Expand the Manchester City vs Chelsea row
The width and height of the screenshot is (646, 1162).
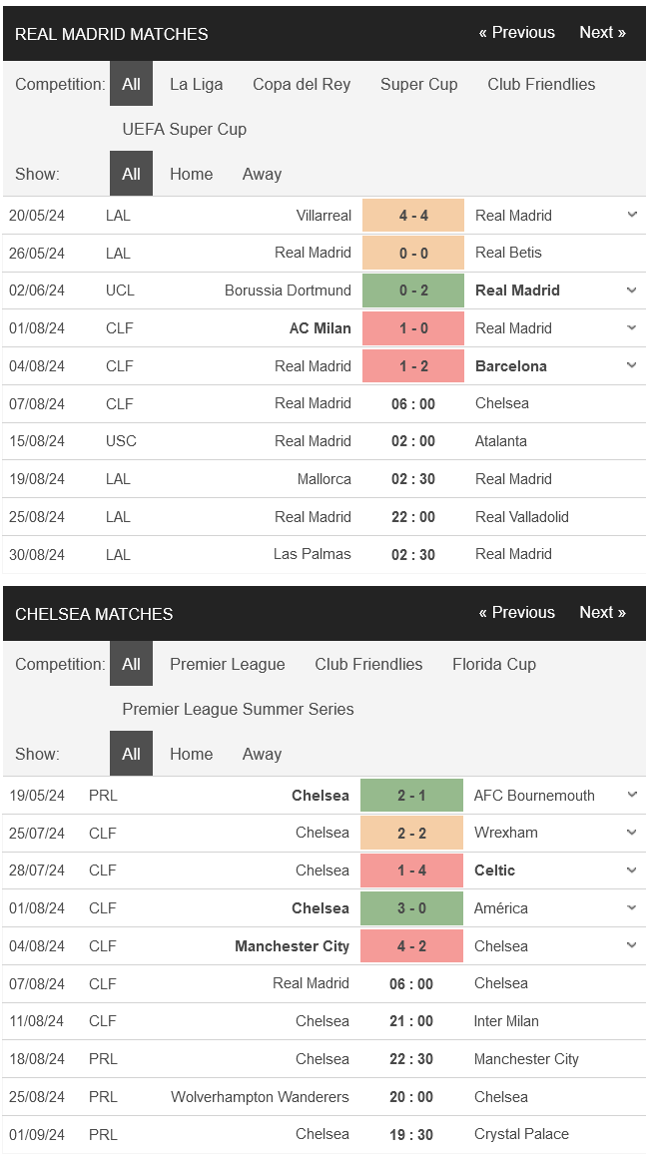pyautogui.click(x=631, y=945)
